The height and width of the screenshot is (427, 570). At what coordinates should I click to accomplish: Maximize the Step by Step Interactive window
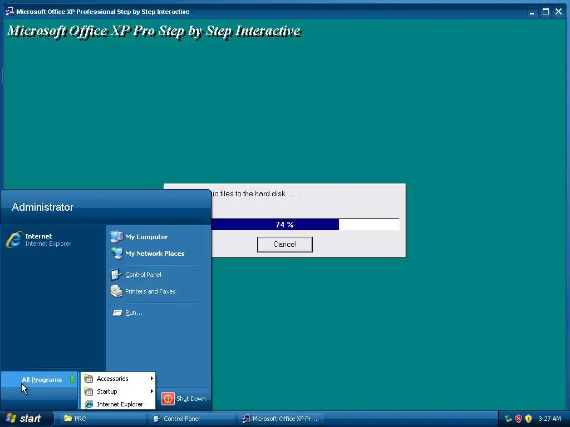point(546,12)
